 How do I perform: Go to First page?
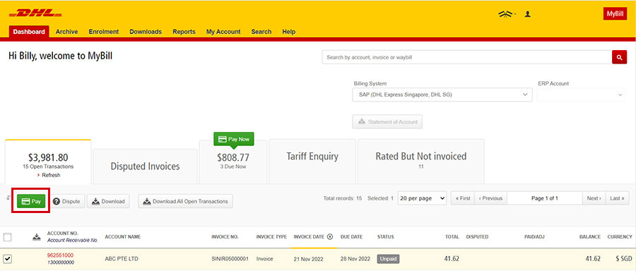[x=463, y=198]
